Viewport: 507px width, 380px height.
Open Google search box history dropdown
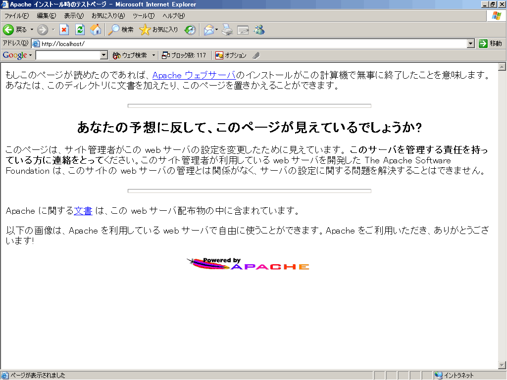104,55
